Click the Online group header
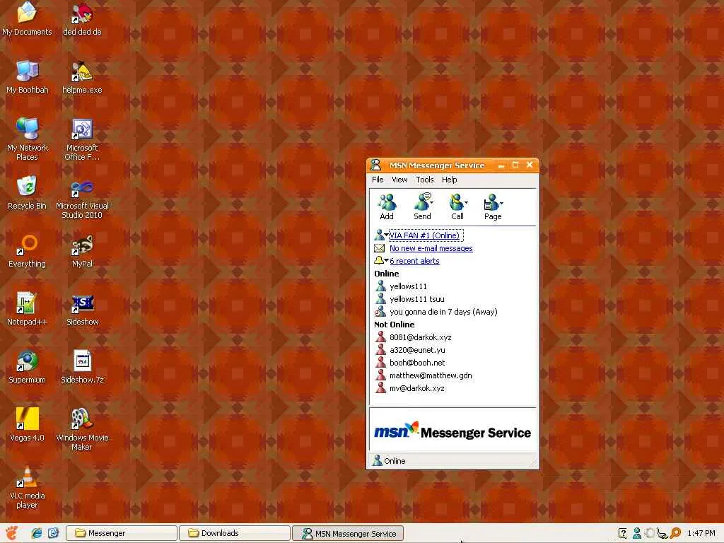Image resolution: width=724 pixels, height=543 pixels. tap(387, 274)
